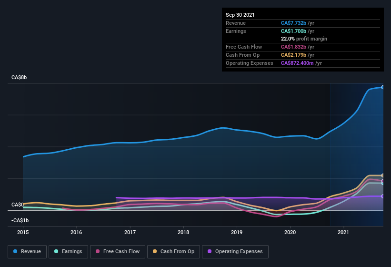Viewport: 391px width, 267px height.
Task: Click the Cash From Op tooltip label
Action: click(x=242, y=55)
